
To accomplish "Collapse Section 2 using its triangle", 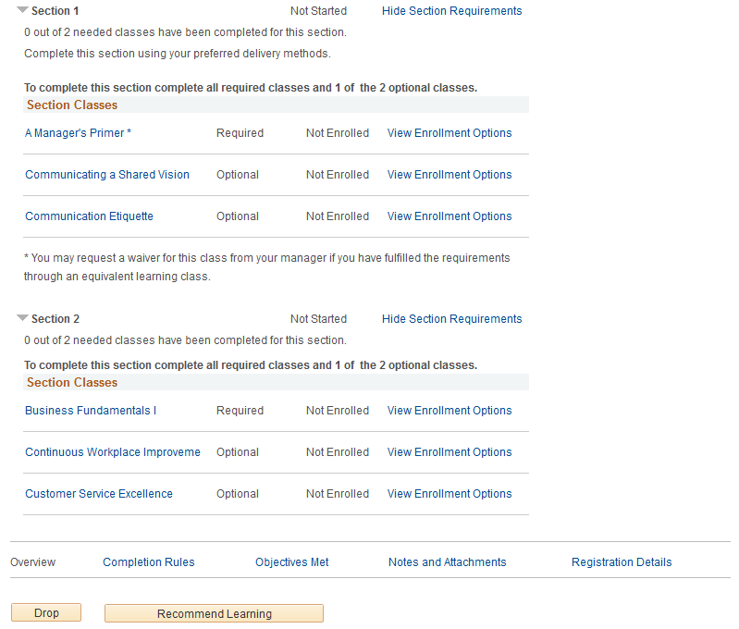I will [22, 318].
